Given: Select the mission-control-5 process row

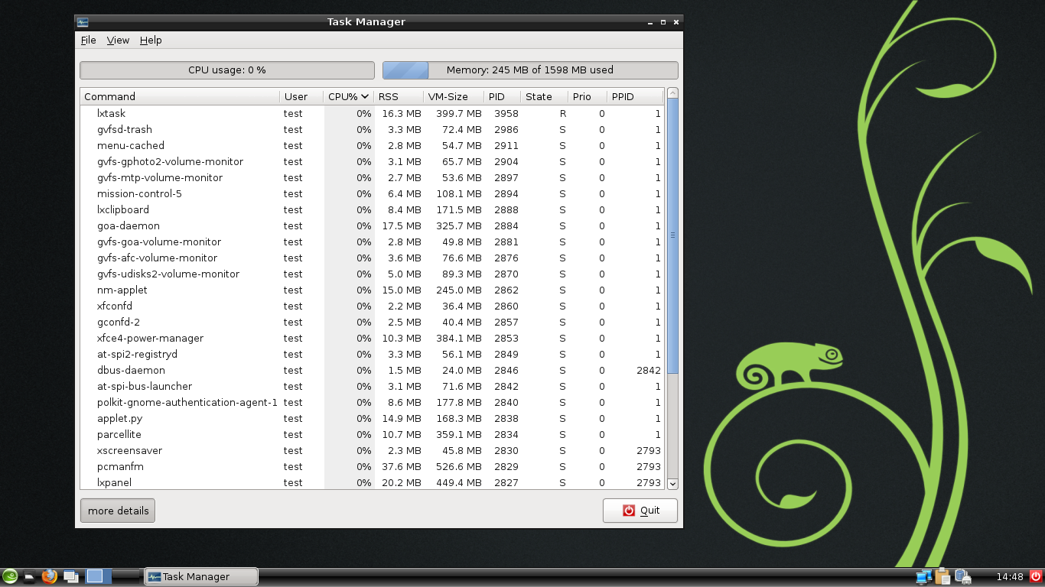Looking at the screenshot, I should (372, 193).
